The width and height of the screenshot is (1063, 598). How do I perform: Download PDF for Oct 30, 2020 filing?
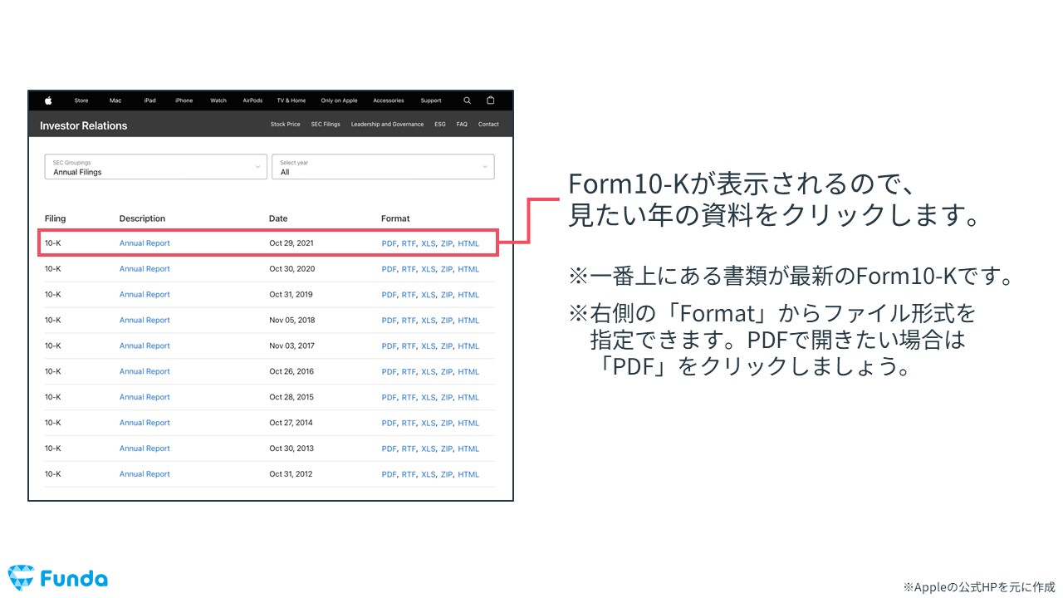tap(389, 269)
